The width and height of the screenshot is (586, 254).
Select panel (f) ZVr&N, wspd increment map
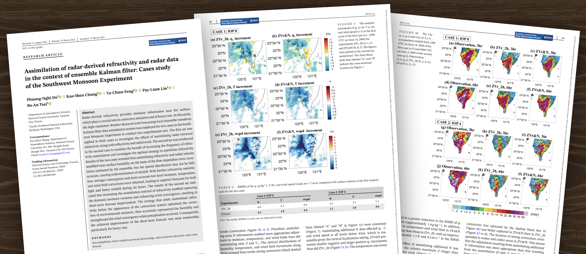pos(308,151)
